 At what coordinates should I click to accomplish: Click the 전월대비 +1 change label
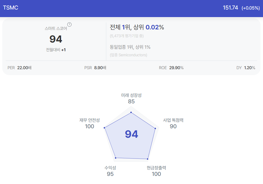pyautogui.click(x=56, y=50)
